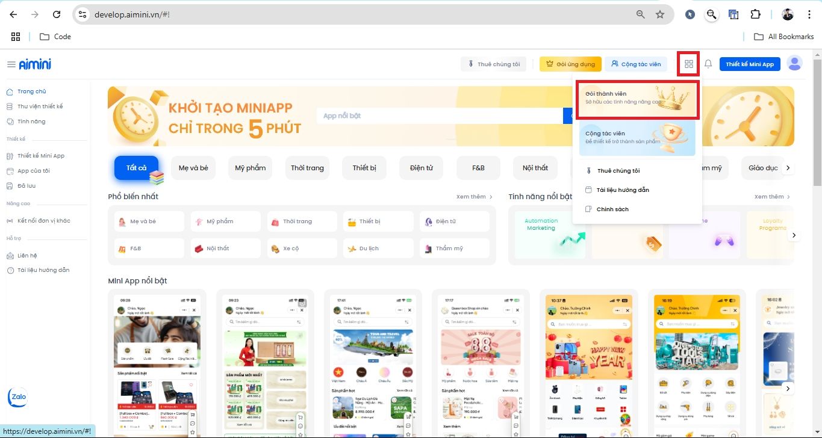Screen dimensions: 822x438
Task: Bookmark this page with star icon
Action: pos(660,14)
